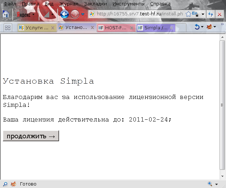Click the red X stop loading button
Screen dimensions: 226x188
pyautogui.click(x=219, y=14)
